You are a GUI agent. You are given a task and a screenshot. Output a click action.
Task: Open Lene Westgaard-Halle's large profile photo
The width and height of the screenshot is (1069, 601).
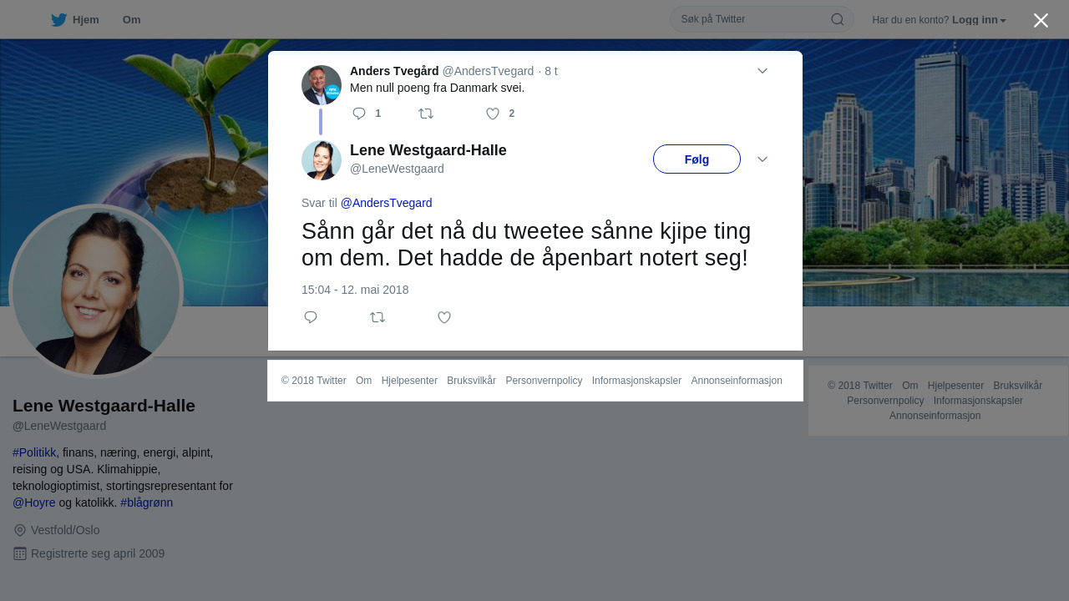(96, 291)
